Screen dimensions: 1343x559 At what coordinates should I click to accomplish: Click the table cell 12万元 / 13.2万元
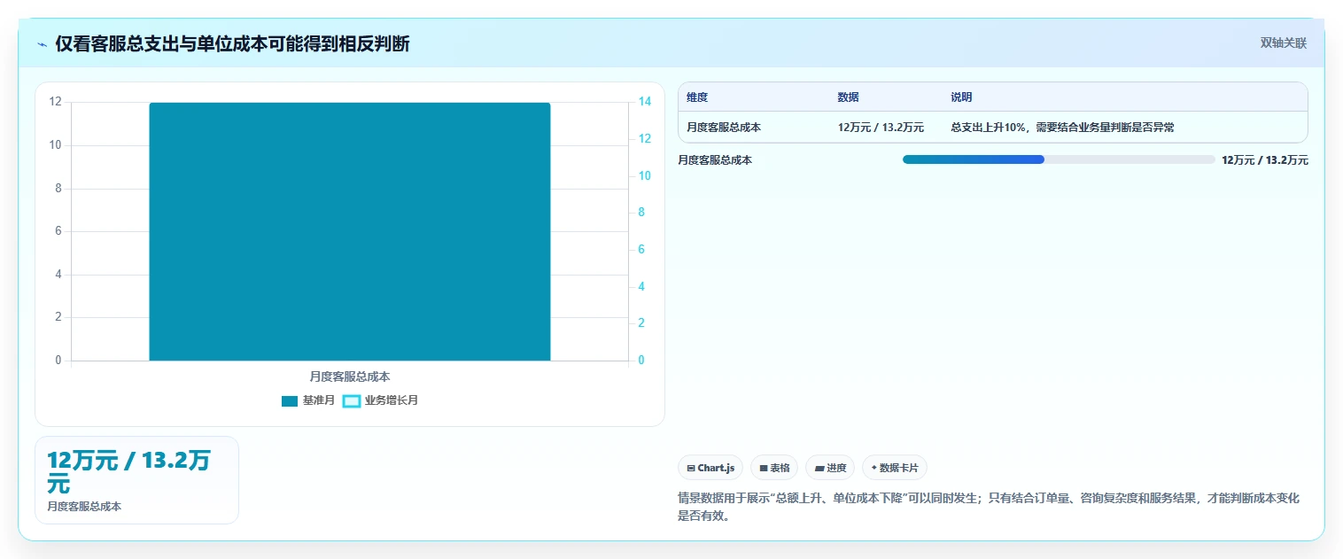(881, 128)
